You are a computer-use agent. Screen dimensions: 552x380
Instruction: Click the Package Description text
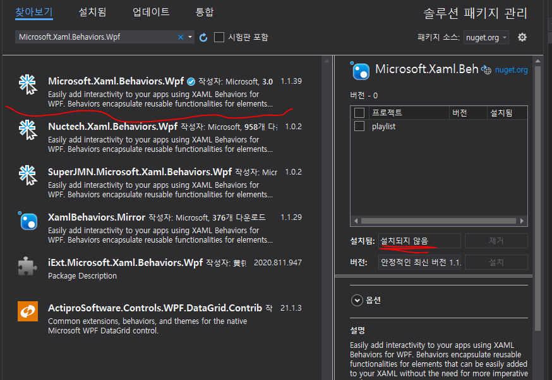(82, 276)
